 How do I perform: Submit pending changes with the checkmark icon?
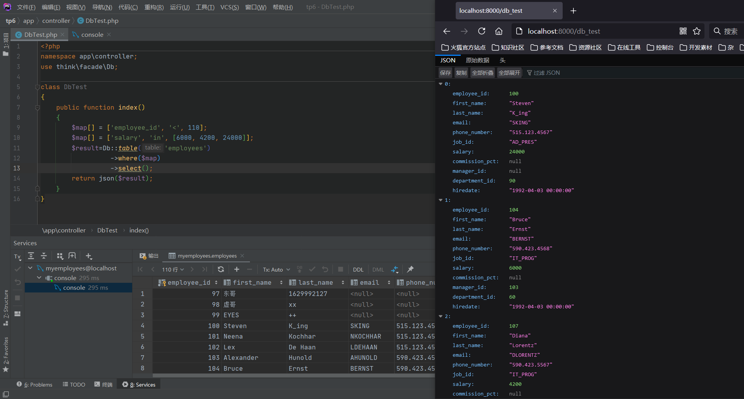click(312, 269)
